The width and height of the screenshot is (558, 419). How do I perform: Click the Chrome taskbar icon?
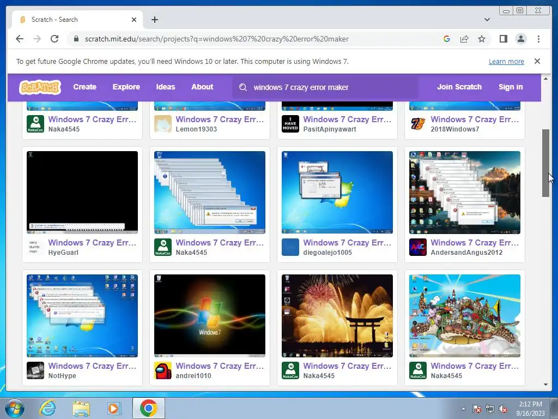[x=149, y=408]
